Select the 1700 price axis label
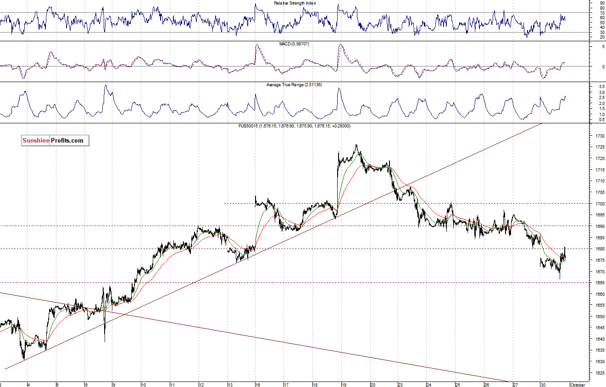 [x=600, y=204]
